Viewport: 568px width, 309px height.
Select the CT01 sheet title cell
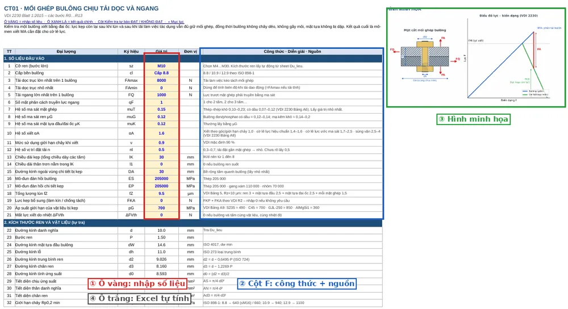pos(81,9)
